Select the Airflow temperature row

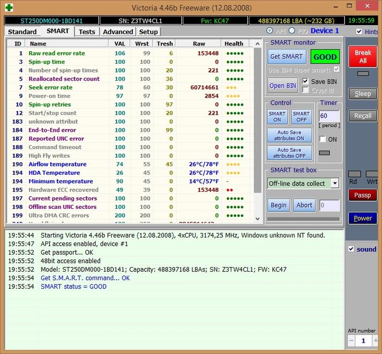[130, 164]
